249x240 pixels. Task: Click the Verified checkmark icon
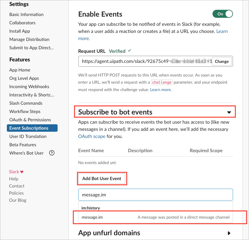(x=130, y=51)
